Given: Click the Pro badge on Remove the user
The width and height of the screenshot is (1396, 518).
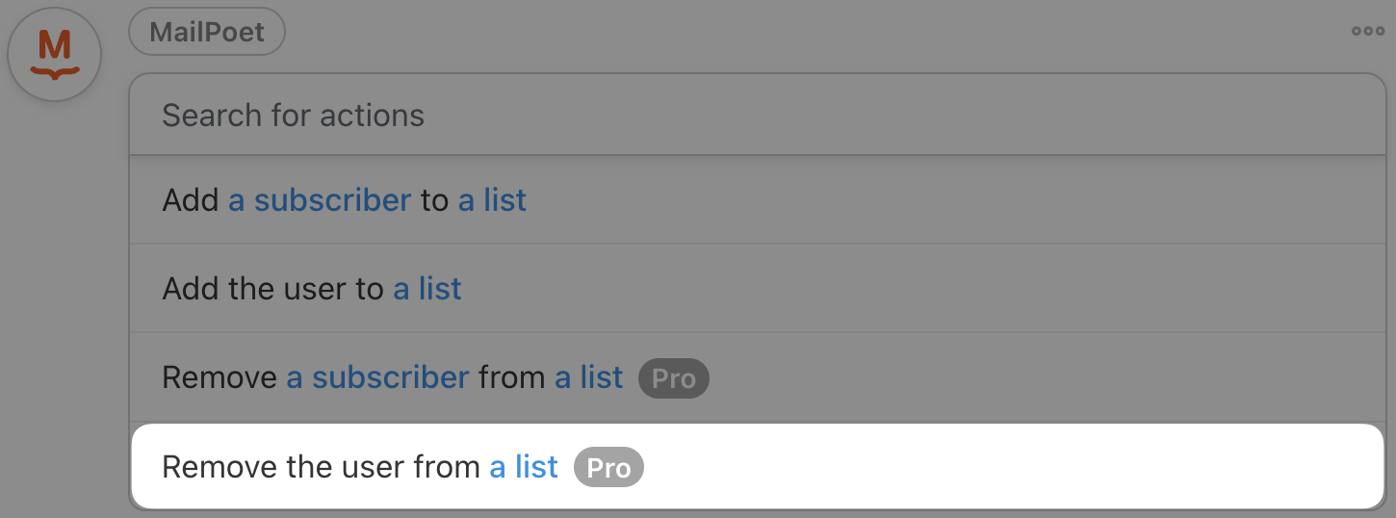Looking at the screenshot, I should (608, 469).
